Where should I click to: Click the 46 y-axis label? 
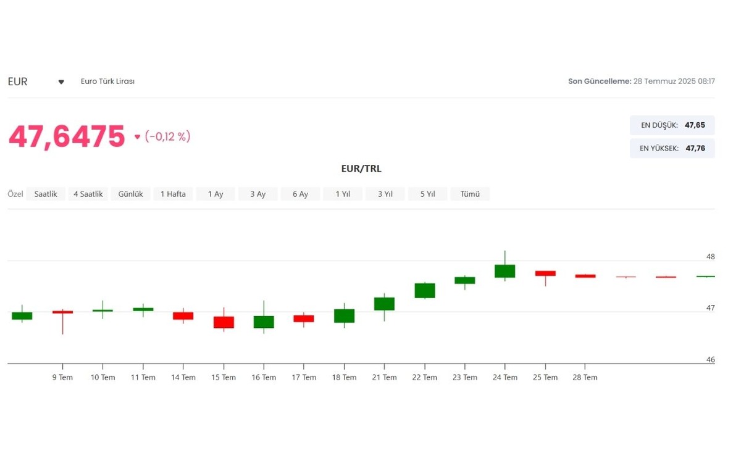pyautogui.click(x=711, y=359)
